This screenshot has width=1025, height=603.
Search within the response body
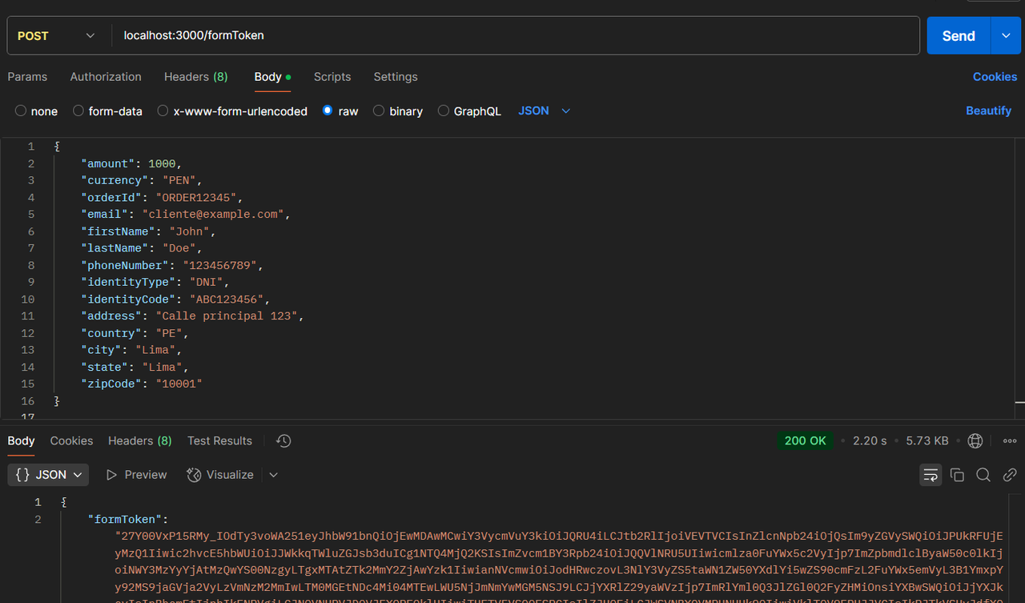983,474
